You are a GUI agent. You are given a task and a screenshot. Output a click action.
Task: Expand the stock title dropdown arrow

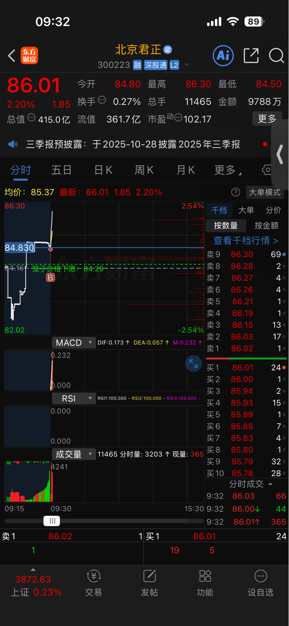[186, 65]
